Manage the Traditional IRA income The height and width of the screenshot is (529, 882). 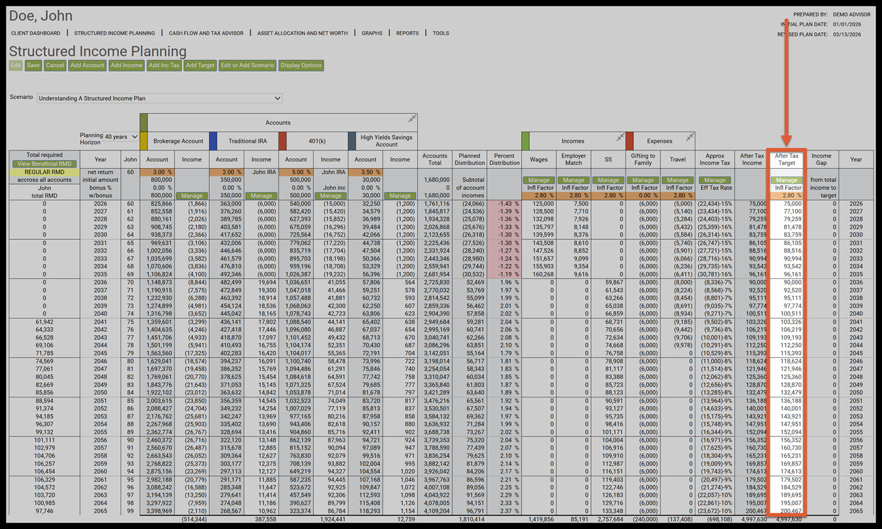tap(261, 196)
